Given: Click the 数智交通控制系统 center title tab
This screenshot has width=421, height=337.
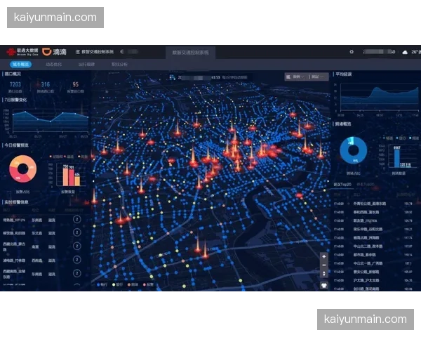Looking at the screenshot, I should [x=190, y=53].
